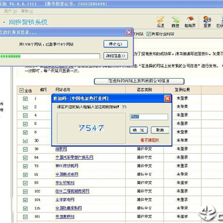Screen dimensions: 223x223
Task: Close the 附加码 verification code dialog
Action: pos(167,98)
